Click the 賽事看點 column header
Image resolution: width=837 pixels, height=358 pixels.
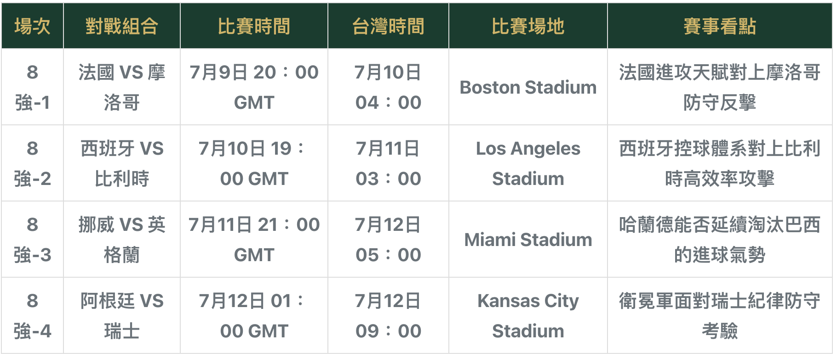[x=720, y=26]
